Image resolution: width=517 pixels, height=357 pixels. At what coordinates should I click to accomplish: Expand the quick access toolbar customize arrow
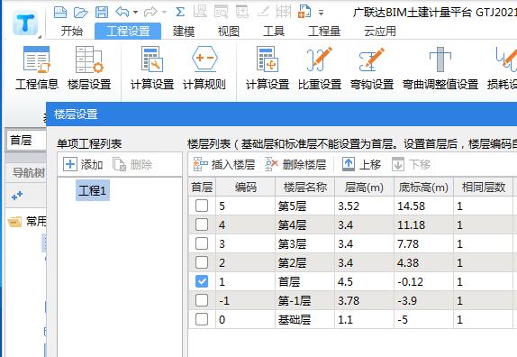coord(321,13)
